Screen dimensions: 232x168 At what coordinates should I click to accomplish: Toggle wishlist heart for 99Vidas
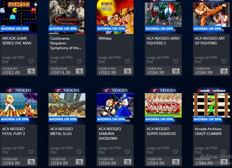point(127,61)
